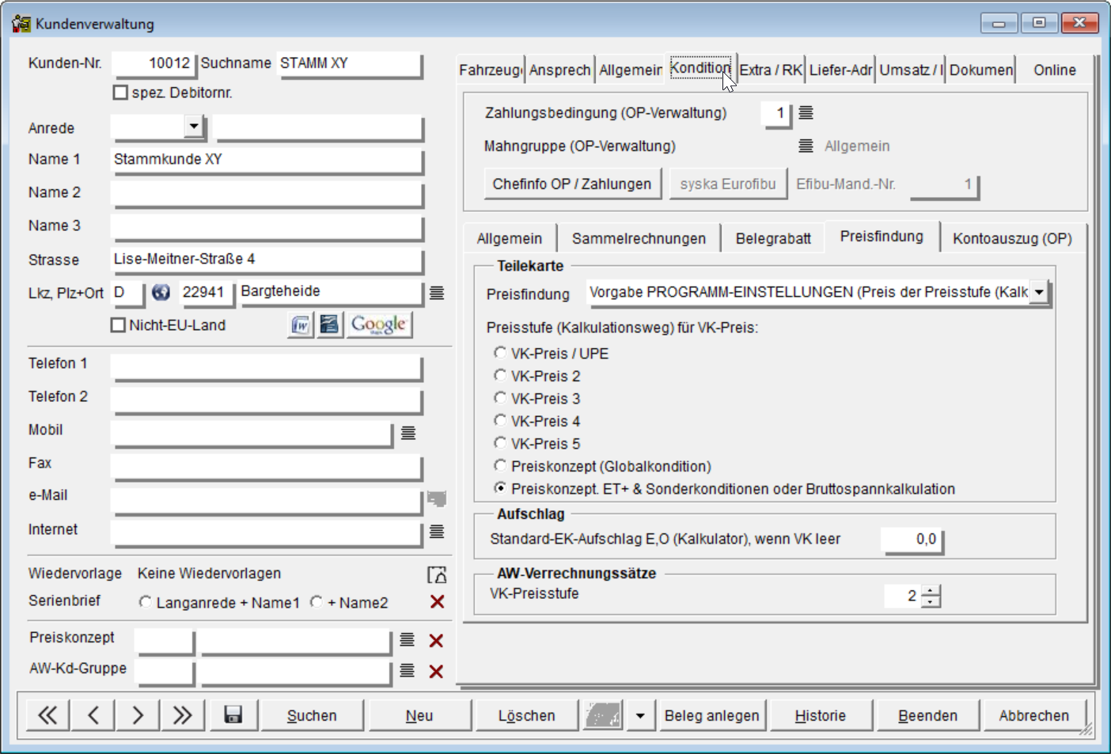
Task: Toggle Nicht-EU-Land checkbox
Action: coord(118,325)
